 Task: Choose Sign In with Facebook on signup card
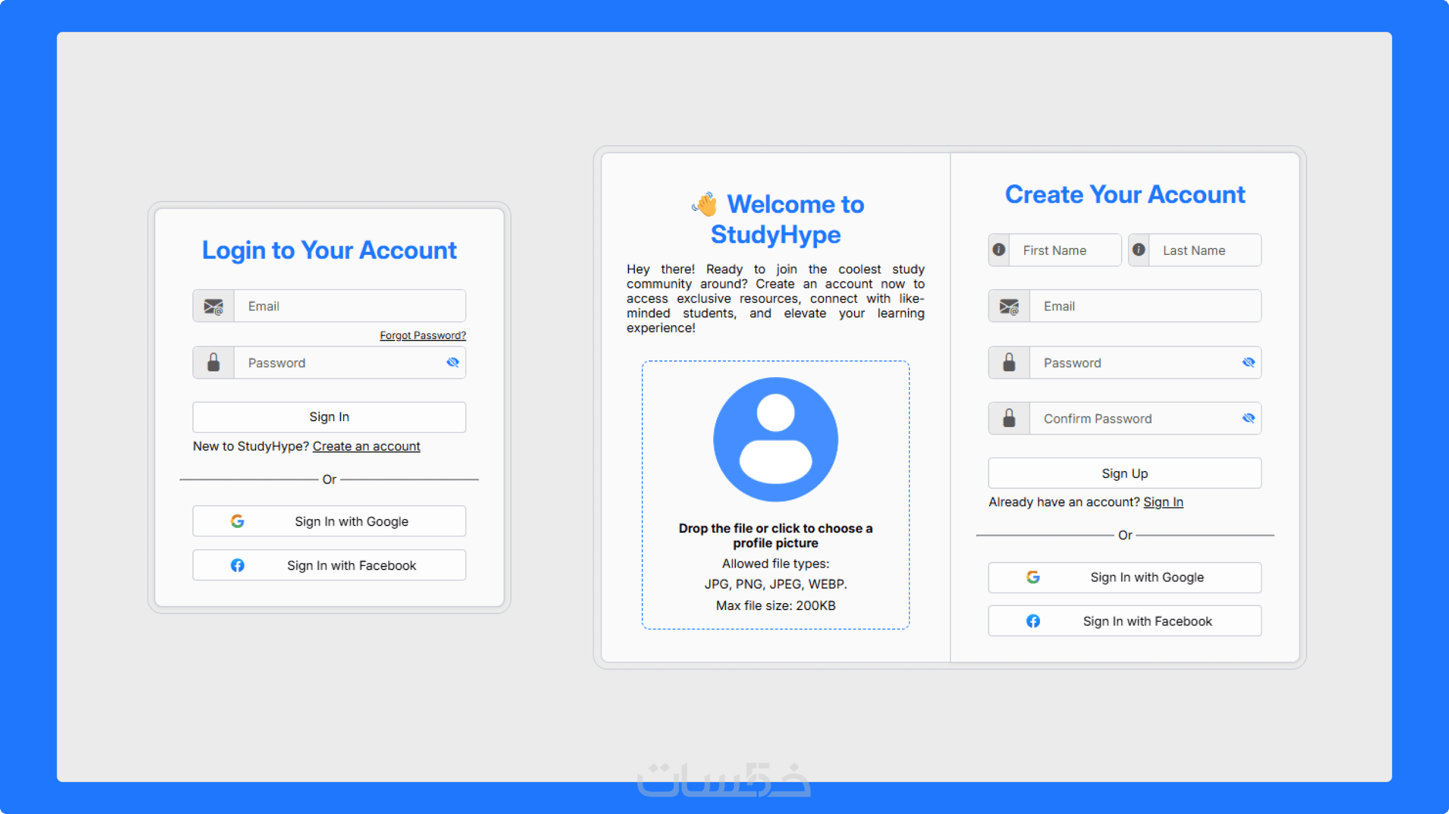(x=1125, y=621)
